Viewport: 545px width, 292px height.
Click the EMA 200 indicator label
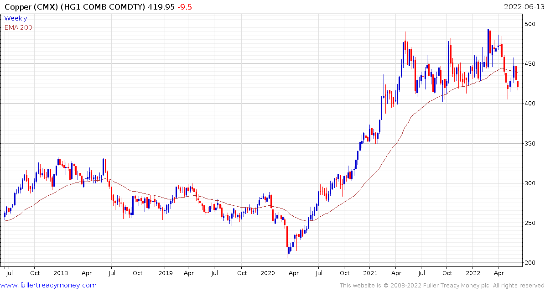tap(18, 27)
